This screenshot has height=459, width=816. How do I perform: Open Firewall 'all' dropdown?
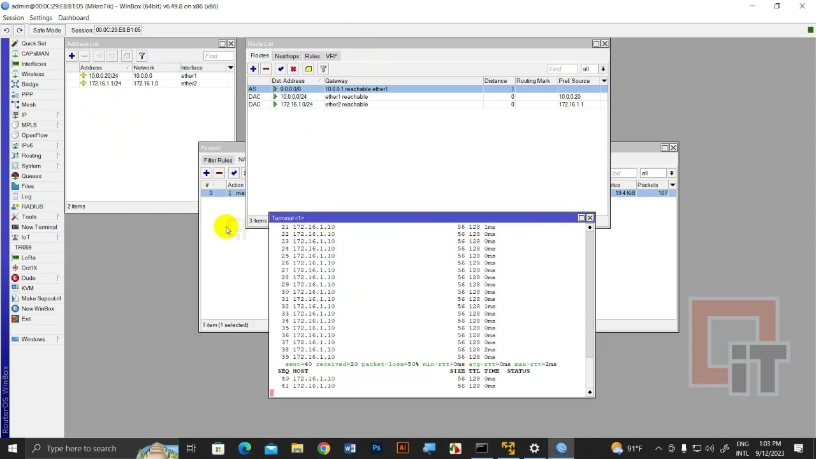671,173
